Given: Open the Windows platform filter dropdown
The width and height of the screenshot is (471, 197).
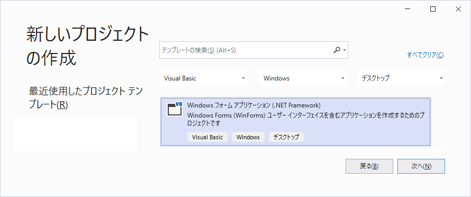Looking at the screenshot, I should click(303, 78).
